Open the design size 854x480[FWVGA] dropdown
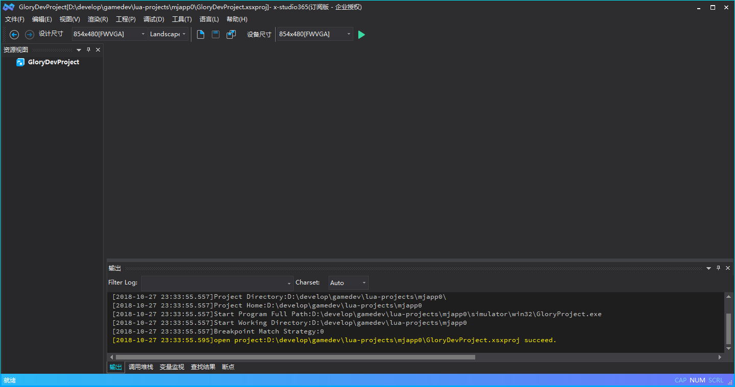The image size is (735, 387). pyautogui.click(x=143, y=34)
